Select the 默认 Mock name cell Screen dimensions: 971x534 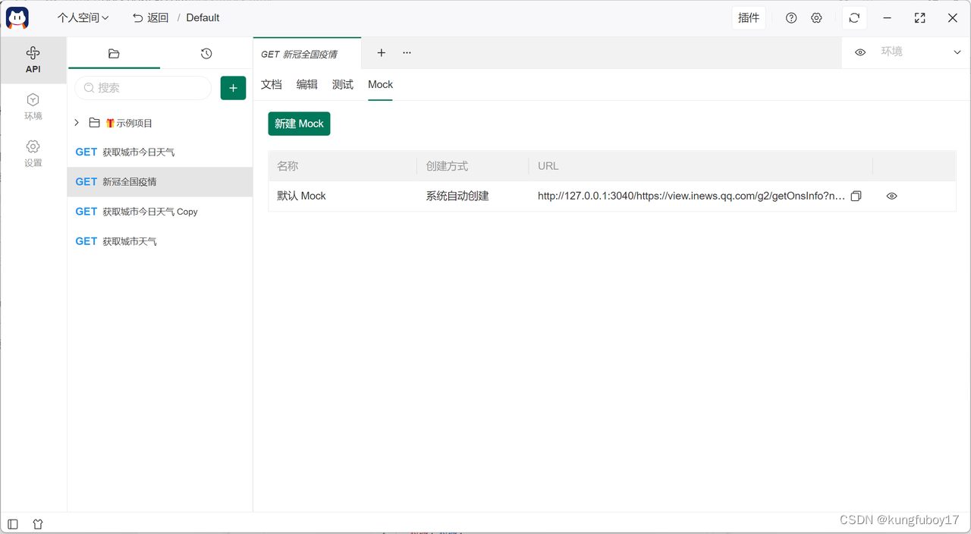click(x=301, y=196)
